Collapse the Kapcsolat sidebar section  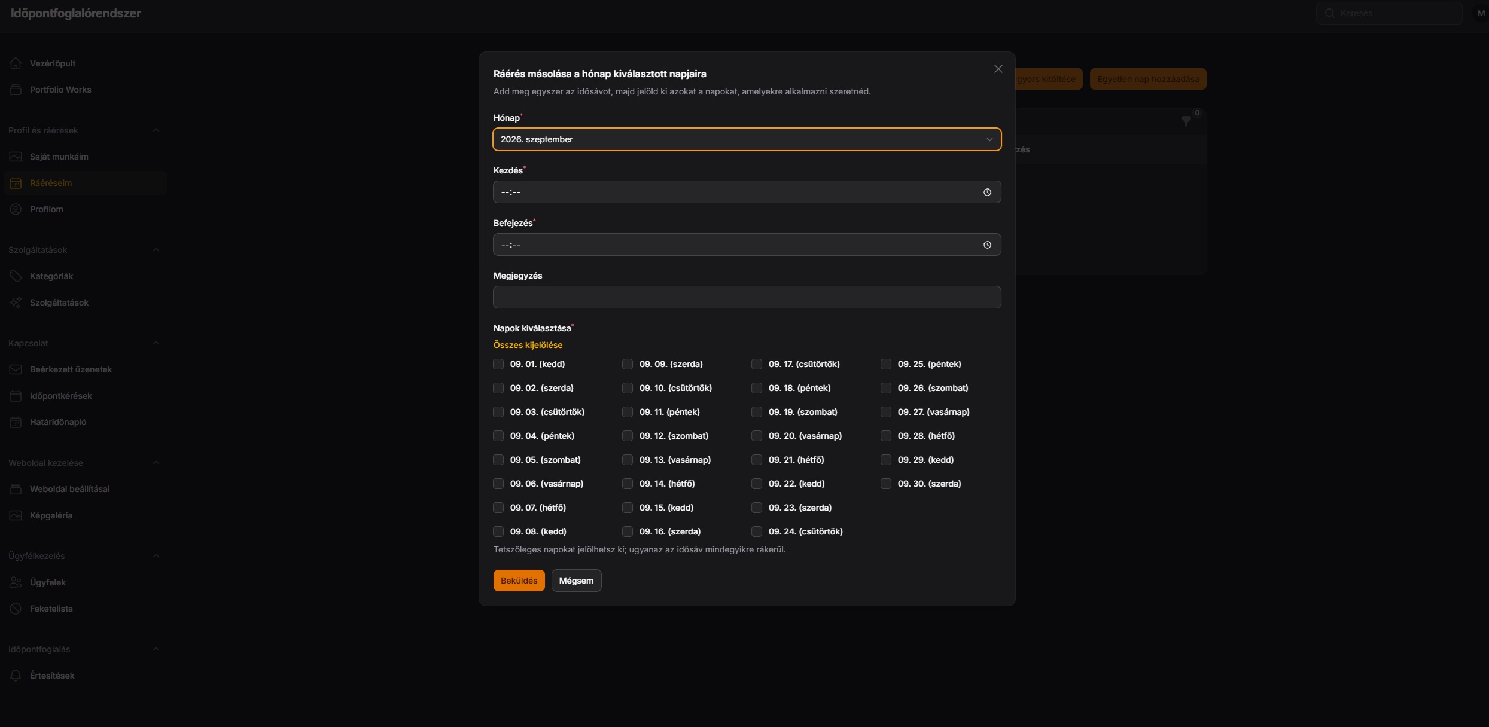click(156, 343)
